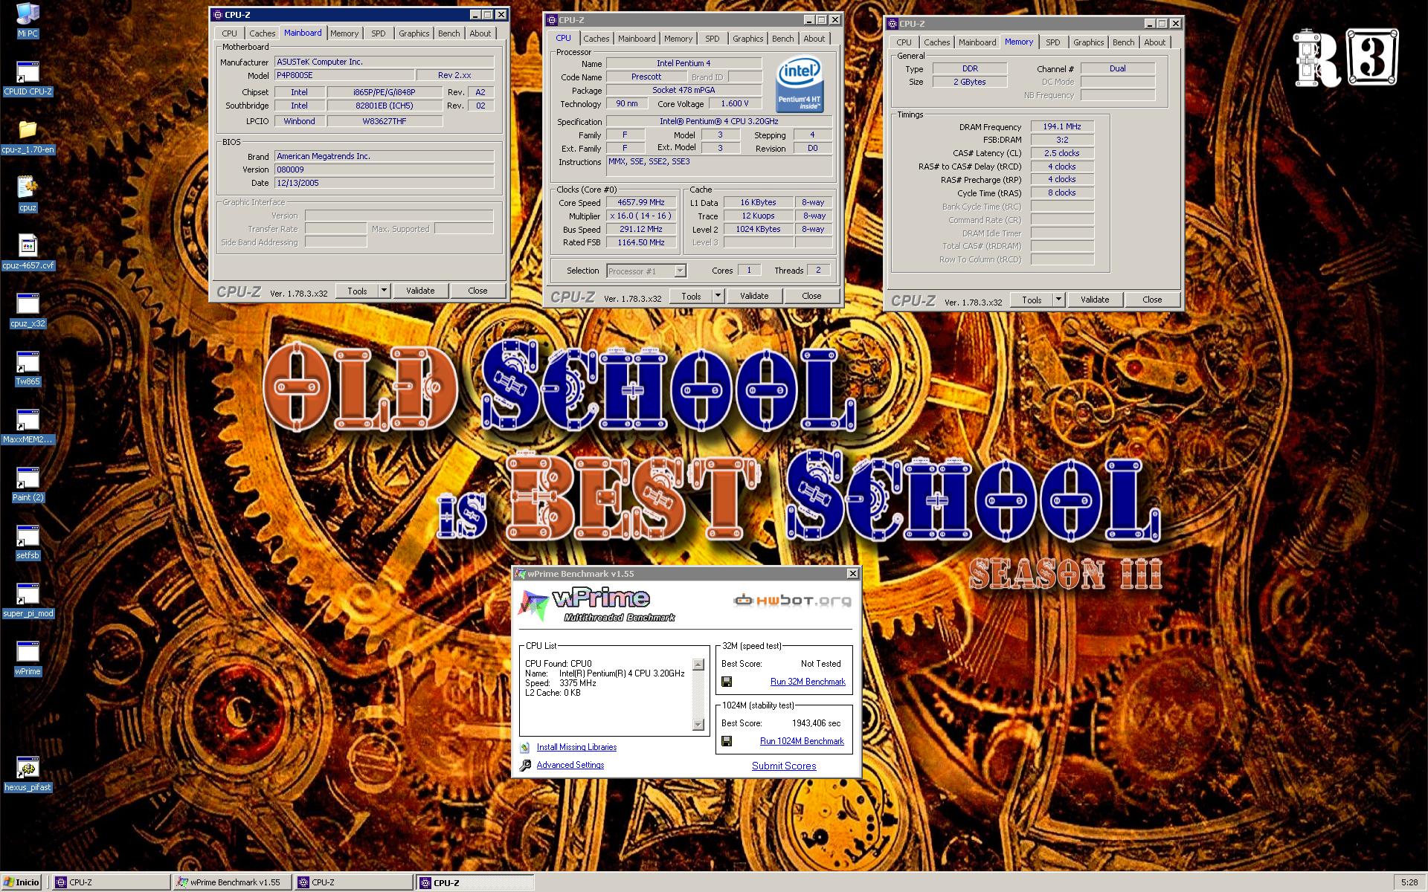Viewport: 1428px width, 892px height.
Task: Launch the MaxxMEM2 shortcut icon
Action: pos(28,419)
